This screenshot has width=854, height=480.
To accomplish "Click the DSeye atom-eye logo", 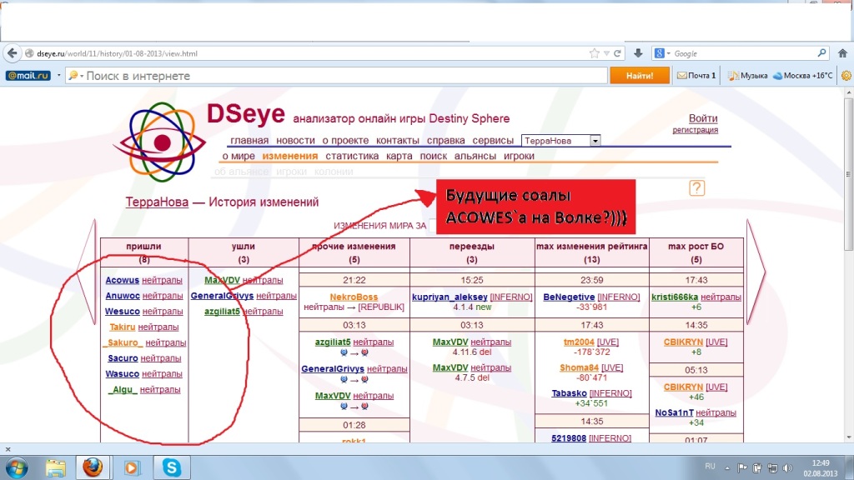I will [159, 141].
